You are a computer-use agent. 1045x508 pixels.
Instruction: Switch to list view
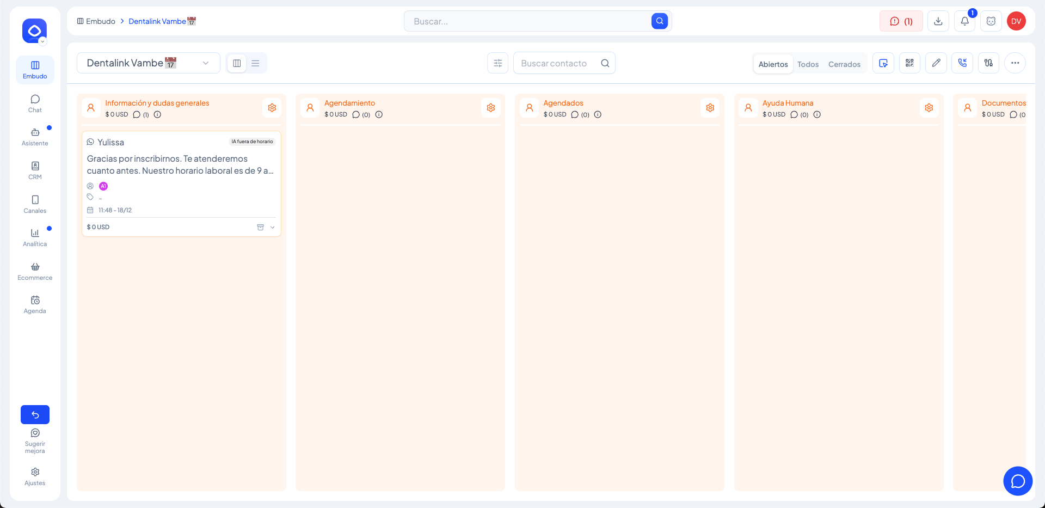tap(255, 63)
